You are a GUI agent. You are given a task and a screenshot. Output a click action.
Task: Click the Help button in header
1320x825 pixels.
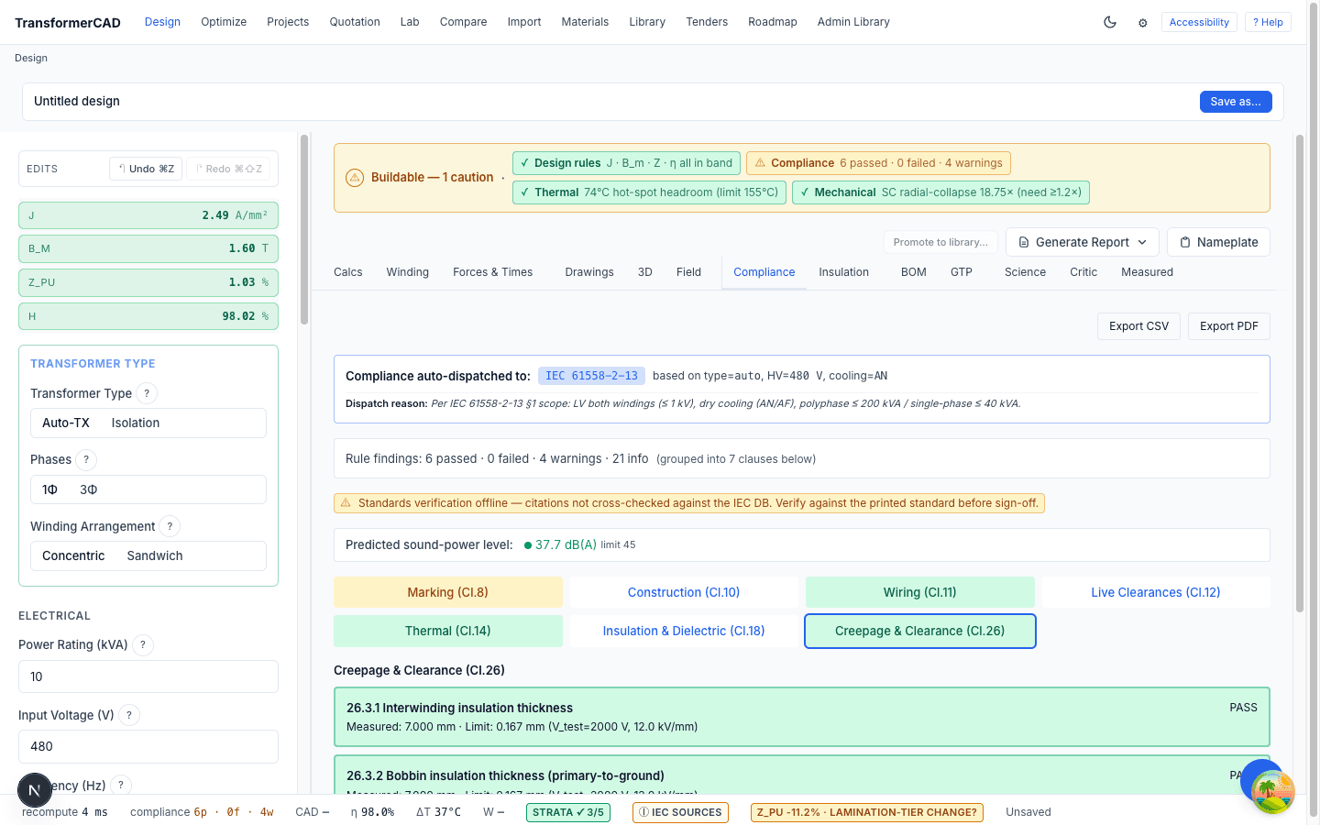tap(1268, 22)
